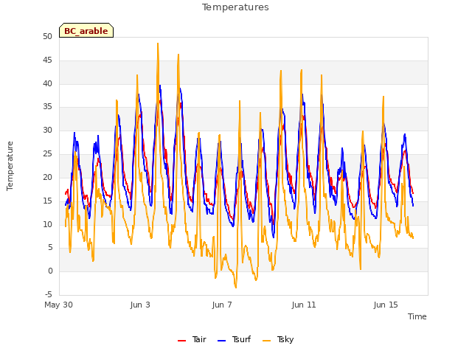Click the blue Tsurf legend line marker
The height and width of the screenshot is (354, 472).
point(221,341)
